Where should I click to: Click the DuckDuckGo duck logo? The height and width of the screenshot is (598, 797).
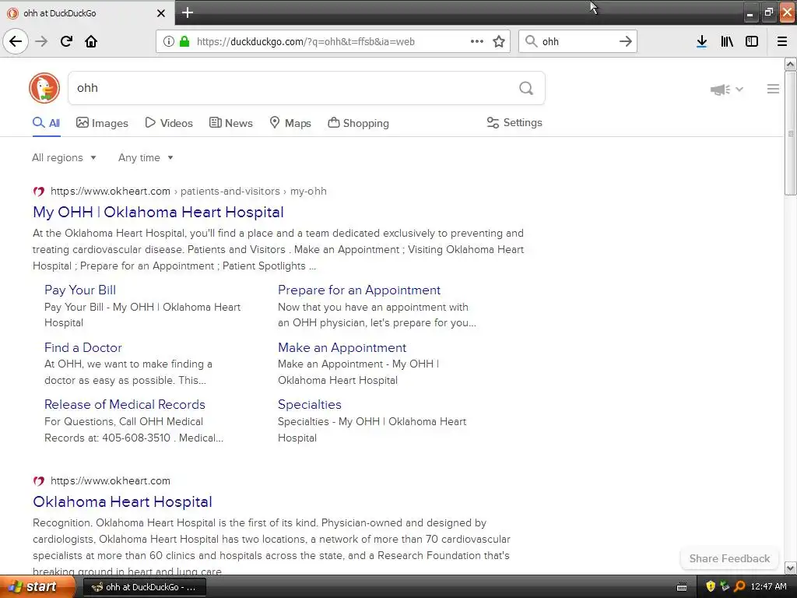point(44,88)
